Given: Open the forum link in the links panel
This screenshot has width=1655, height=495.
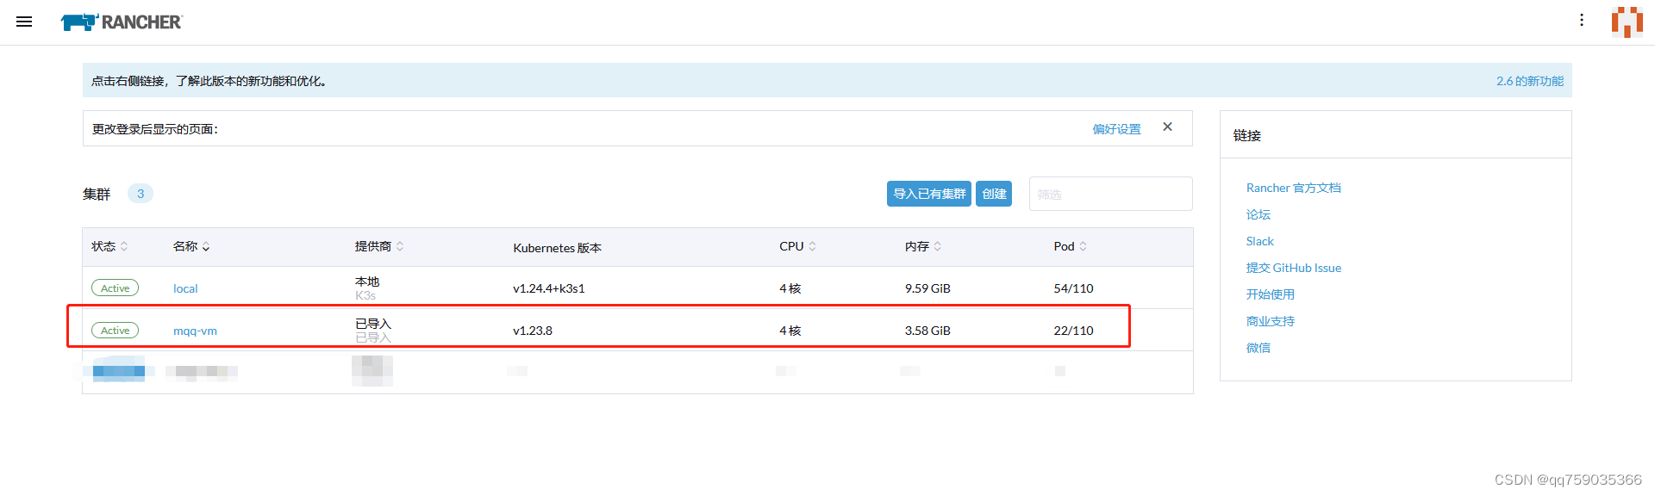Looking at the screenshot, I should click(x=1258, y=214).
